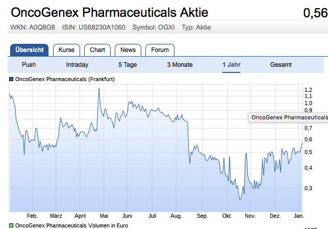
Task: Click the OncoGenex Pharmaceuticals Aktie heading
Action: pos(110,13)
